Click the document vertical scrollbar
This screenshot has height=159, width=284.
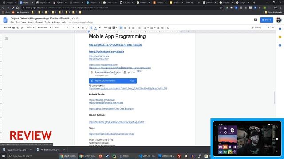(275, 98)
